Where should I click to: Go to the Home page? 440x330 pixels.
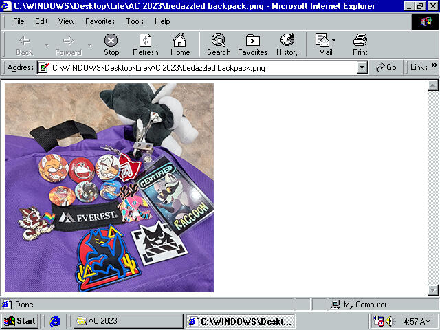(x=180, y=45)
